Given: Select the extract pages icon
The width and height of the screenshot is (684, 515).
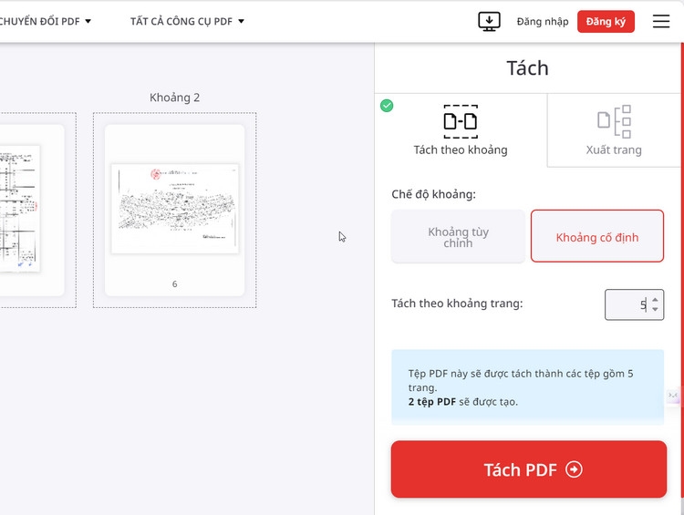Looking at the screenshot, I should tap(614, 121).
